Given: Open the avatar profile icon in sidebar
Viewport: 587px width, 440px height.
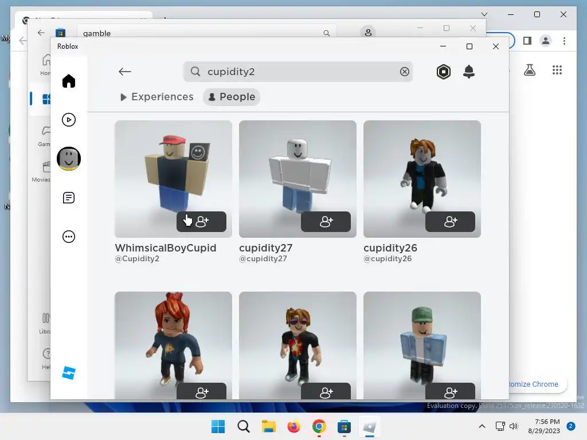Looking at the screenshot, I should click(x=69, y=159).
